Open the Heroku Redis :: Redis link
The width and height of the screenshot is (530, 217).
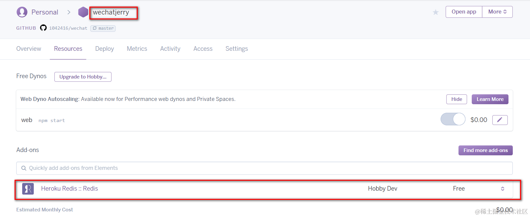coord(70,189)
